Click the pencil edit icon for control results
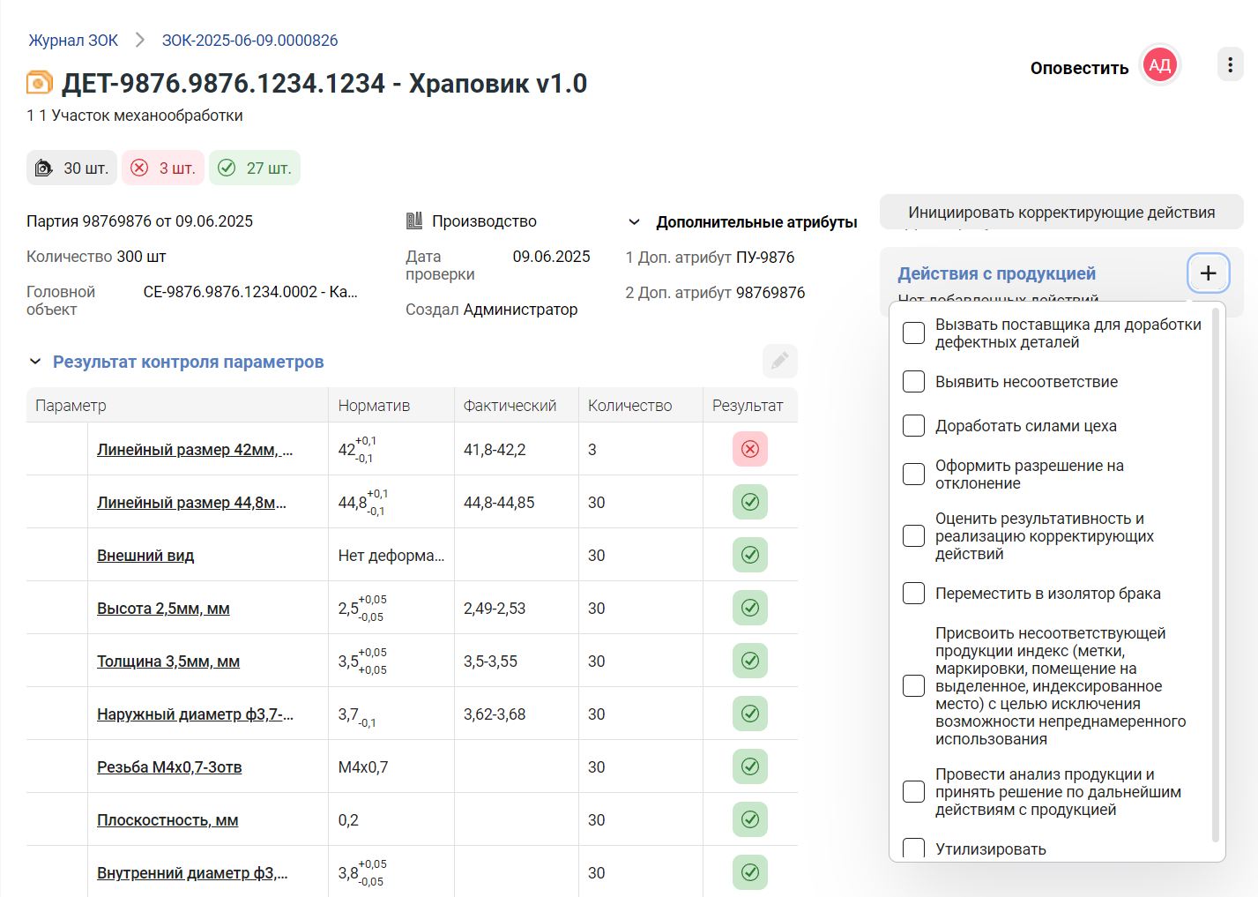Viewport: 1258px width, 897px height. click(x=779, y=361)
